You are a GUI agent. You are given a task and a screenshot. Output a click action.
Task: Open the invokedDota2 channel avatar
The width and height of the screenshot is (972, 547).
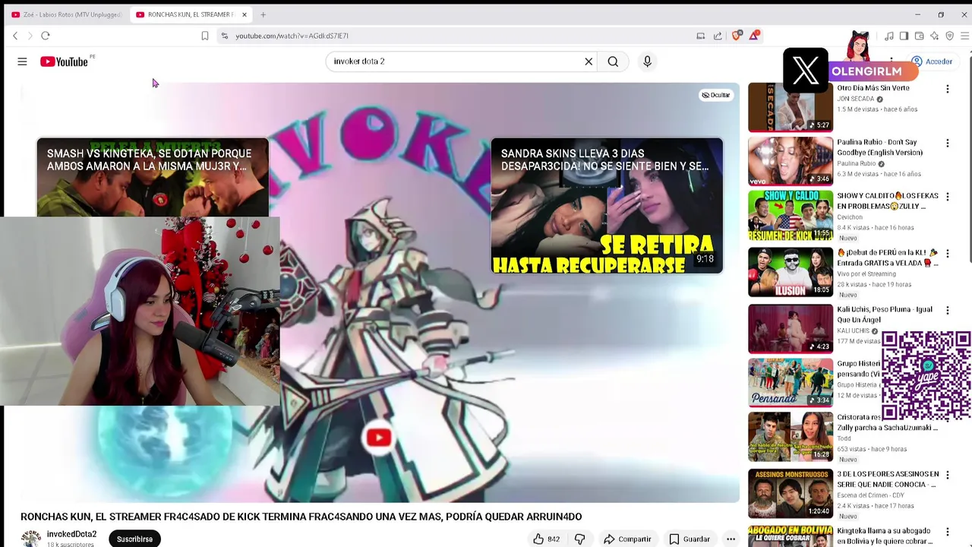coord(31,538)
